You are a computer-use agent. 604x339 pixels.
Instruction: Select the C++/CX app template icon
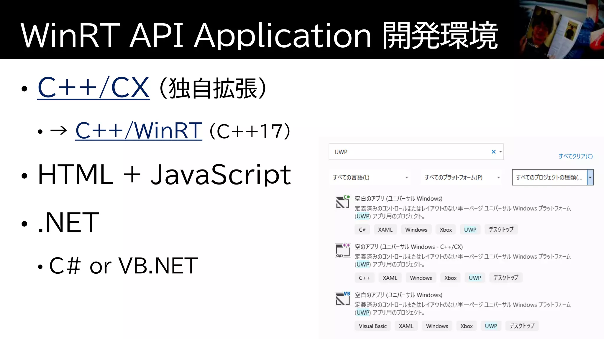343,250
